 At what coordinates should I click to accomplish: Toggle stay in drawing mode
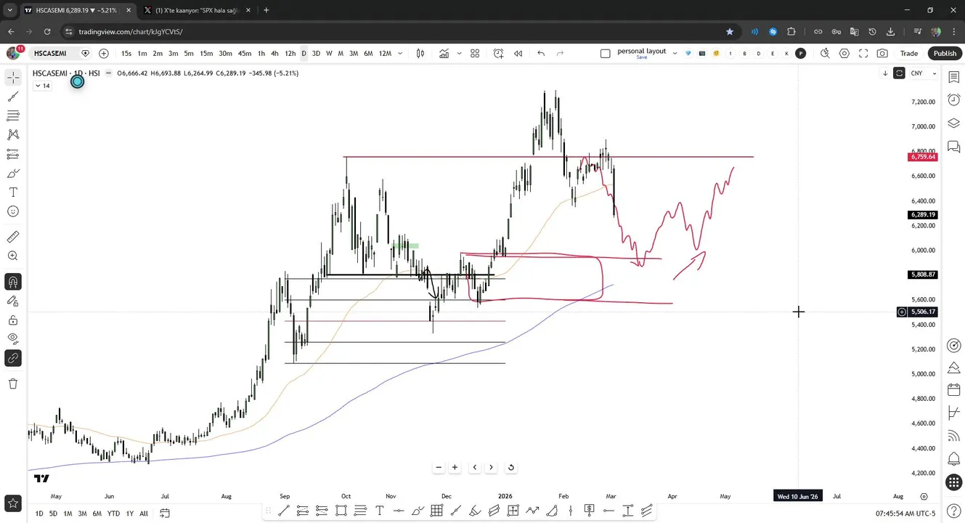pos(13,301)
